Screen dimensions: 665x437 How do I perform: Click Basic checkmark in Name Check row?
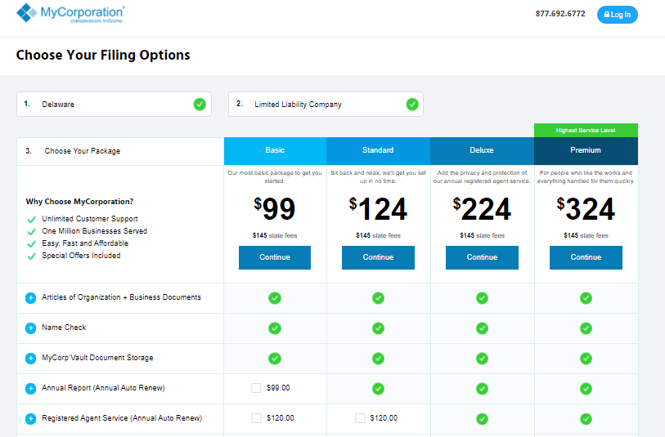[275, 328]
